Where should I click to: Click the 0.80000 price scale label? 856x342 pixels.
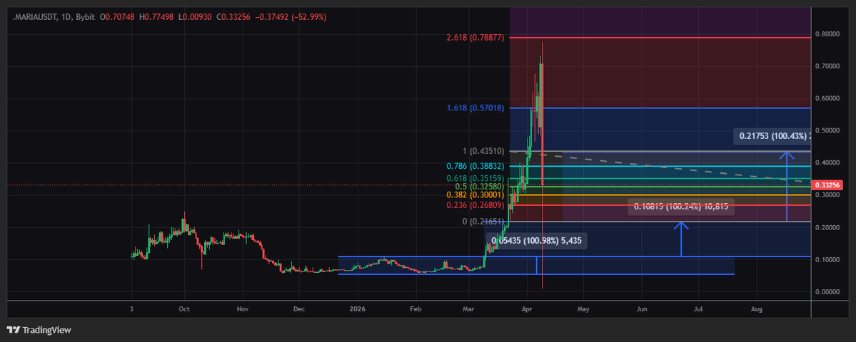click(x=827, y=33)
